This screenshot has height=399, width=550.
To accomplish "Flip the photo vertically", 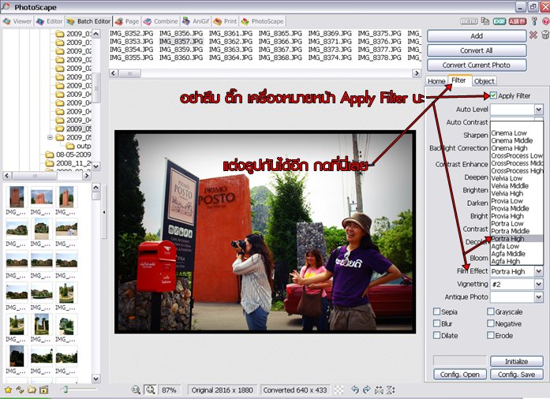I will click(x=391, y=390).
